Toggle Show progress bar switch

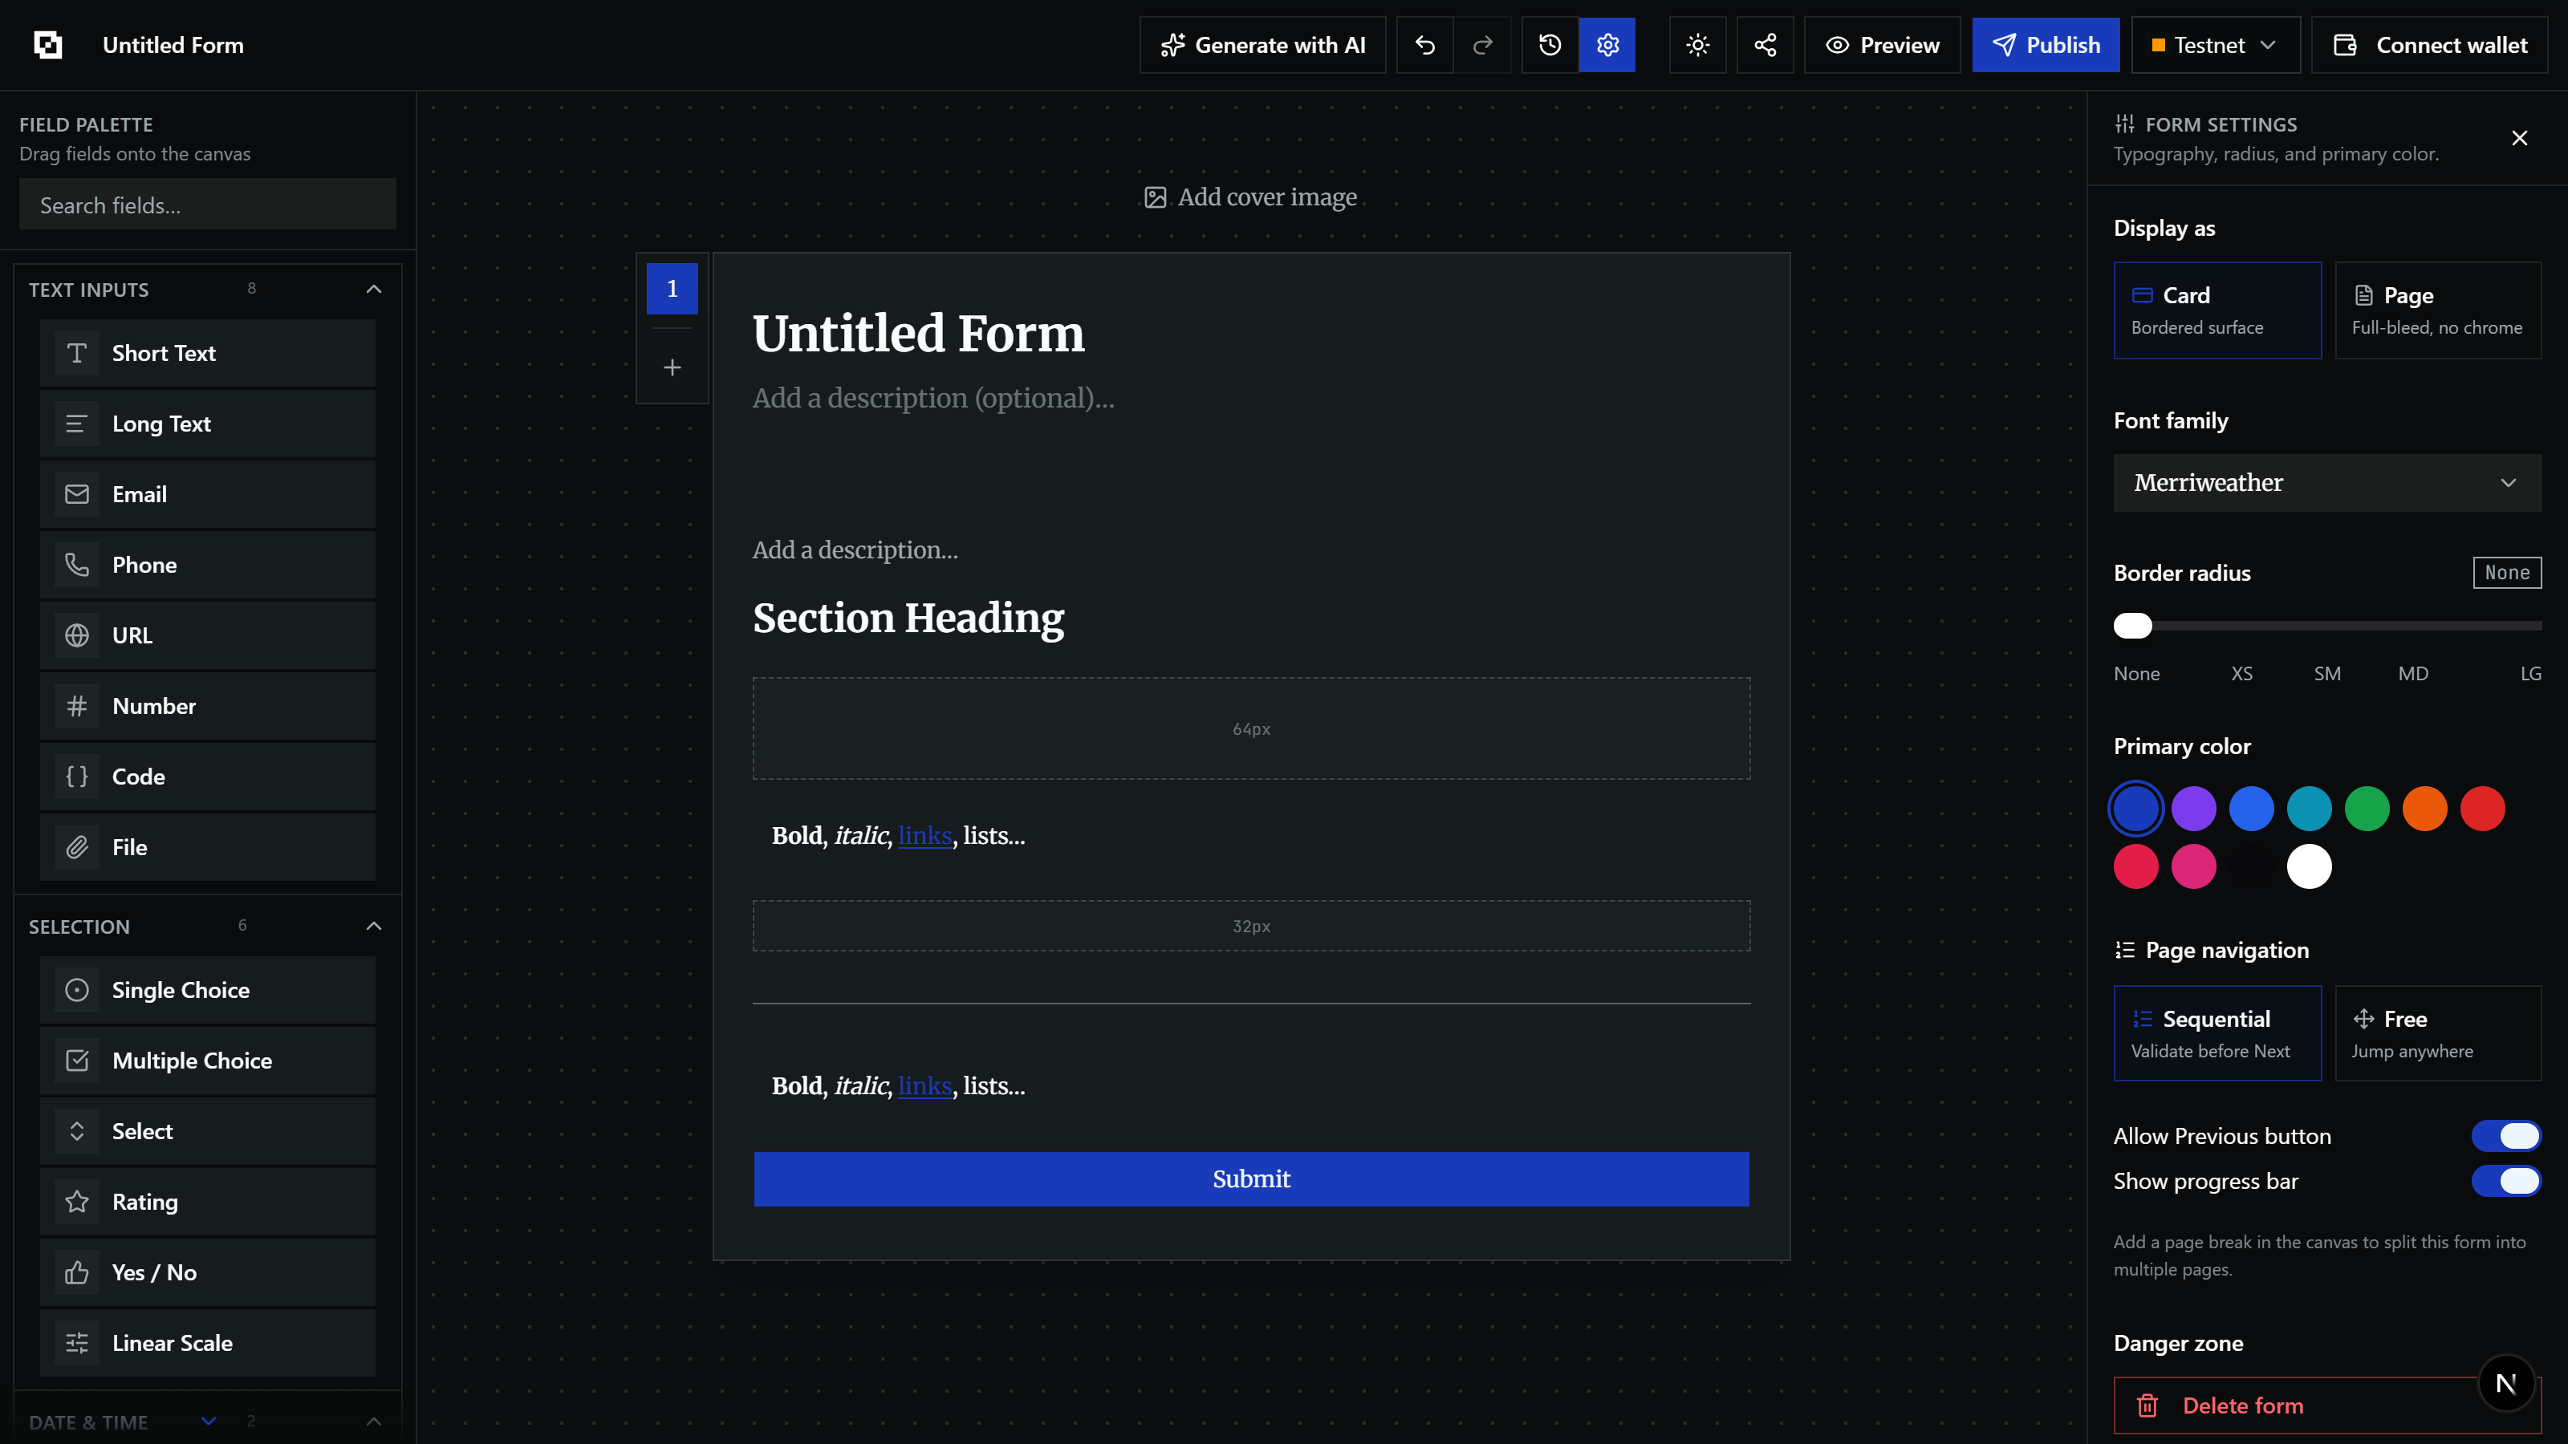[2506, 1181]
